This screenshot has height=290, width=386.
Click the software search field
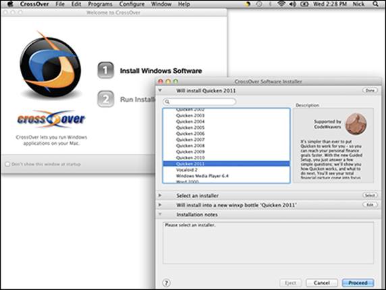[199, 102]
